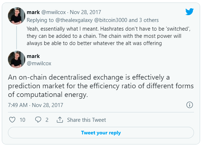Open the tweet info circle icon
203x147 pixels.
click(x=190, y=105)
